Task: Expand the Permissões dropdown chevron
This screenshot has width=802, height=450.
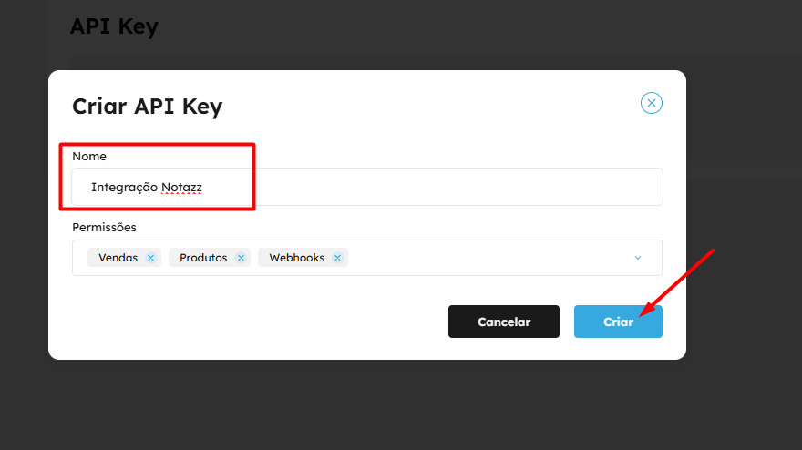Action: (638, 258)
